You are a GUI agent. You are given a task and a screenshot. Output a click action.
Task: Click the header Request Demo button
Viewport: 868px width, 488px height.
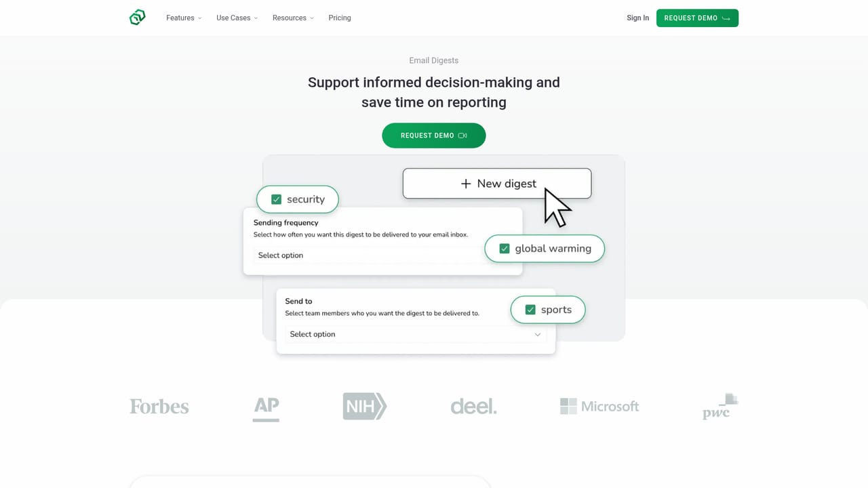pos(697,18)
